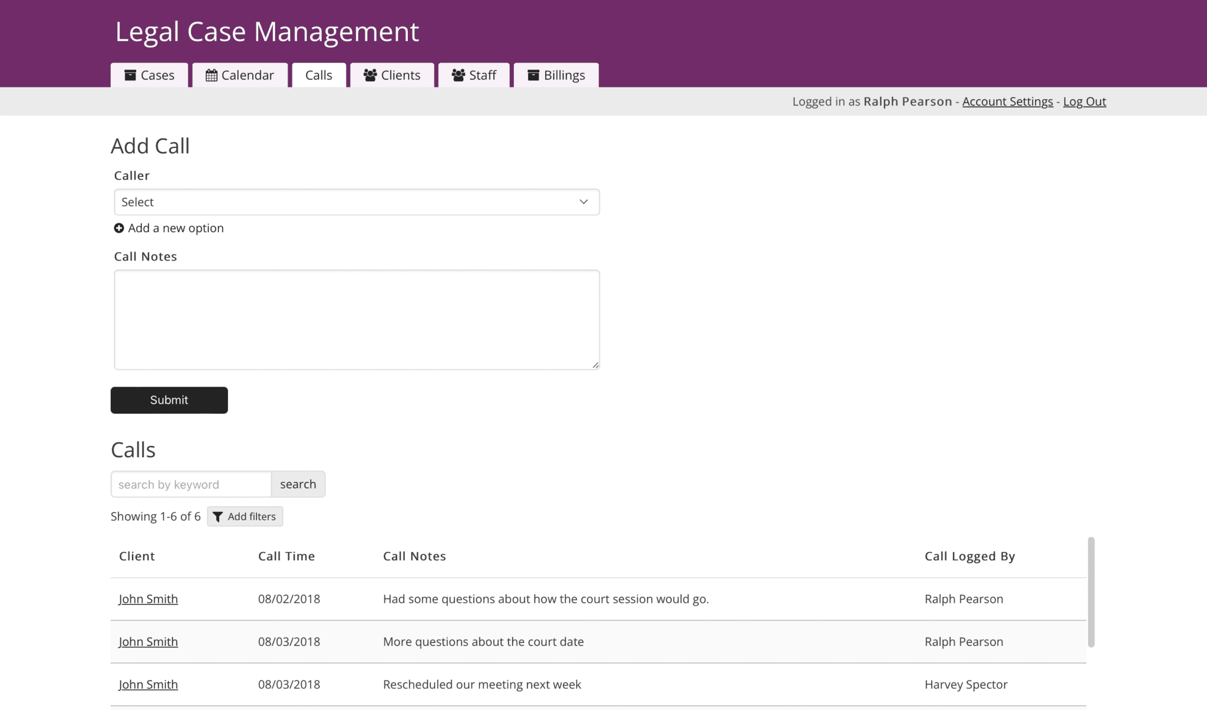Click the Clients people icon
This screenshot has height=710, width=1207.
pos(370,75)
